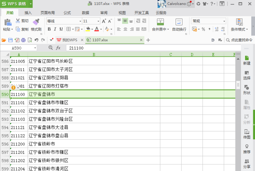The height and width of the screenshot is (171, 255).
Task: Open 形状 in right sidebar
Action: click(247, 90)
